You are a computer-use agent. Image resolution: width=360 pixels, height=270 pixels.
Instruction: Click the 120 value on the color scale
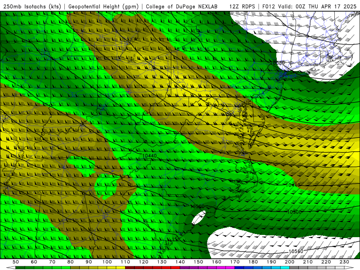coord(144,262)
